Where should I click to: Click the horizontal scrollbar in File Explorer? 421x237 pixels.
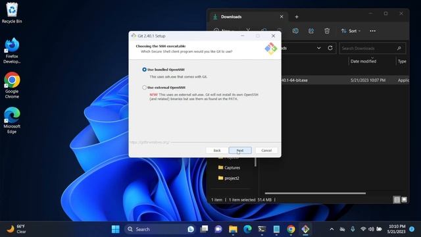(315, 193)
